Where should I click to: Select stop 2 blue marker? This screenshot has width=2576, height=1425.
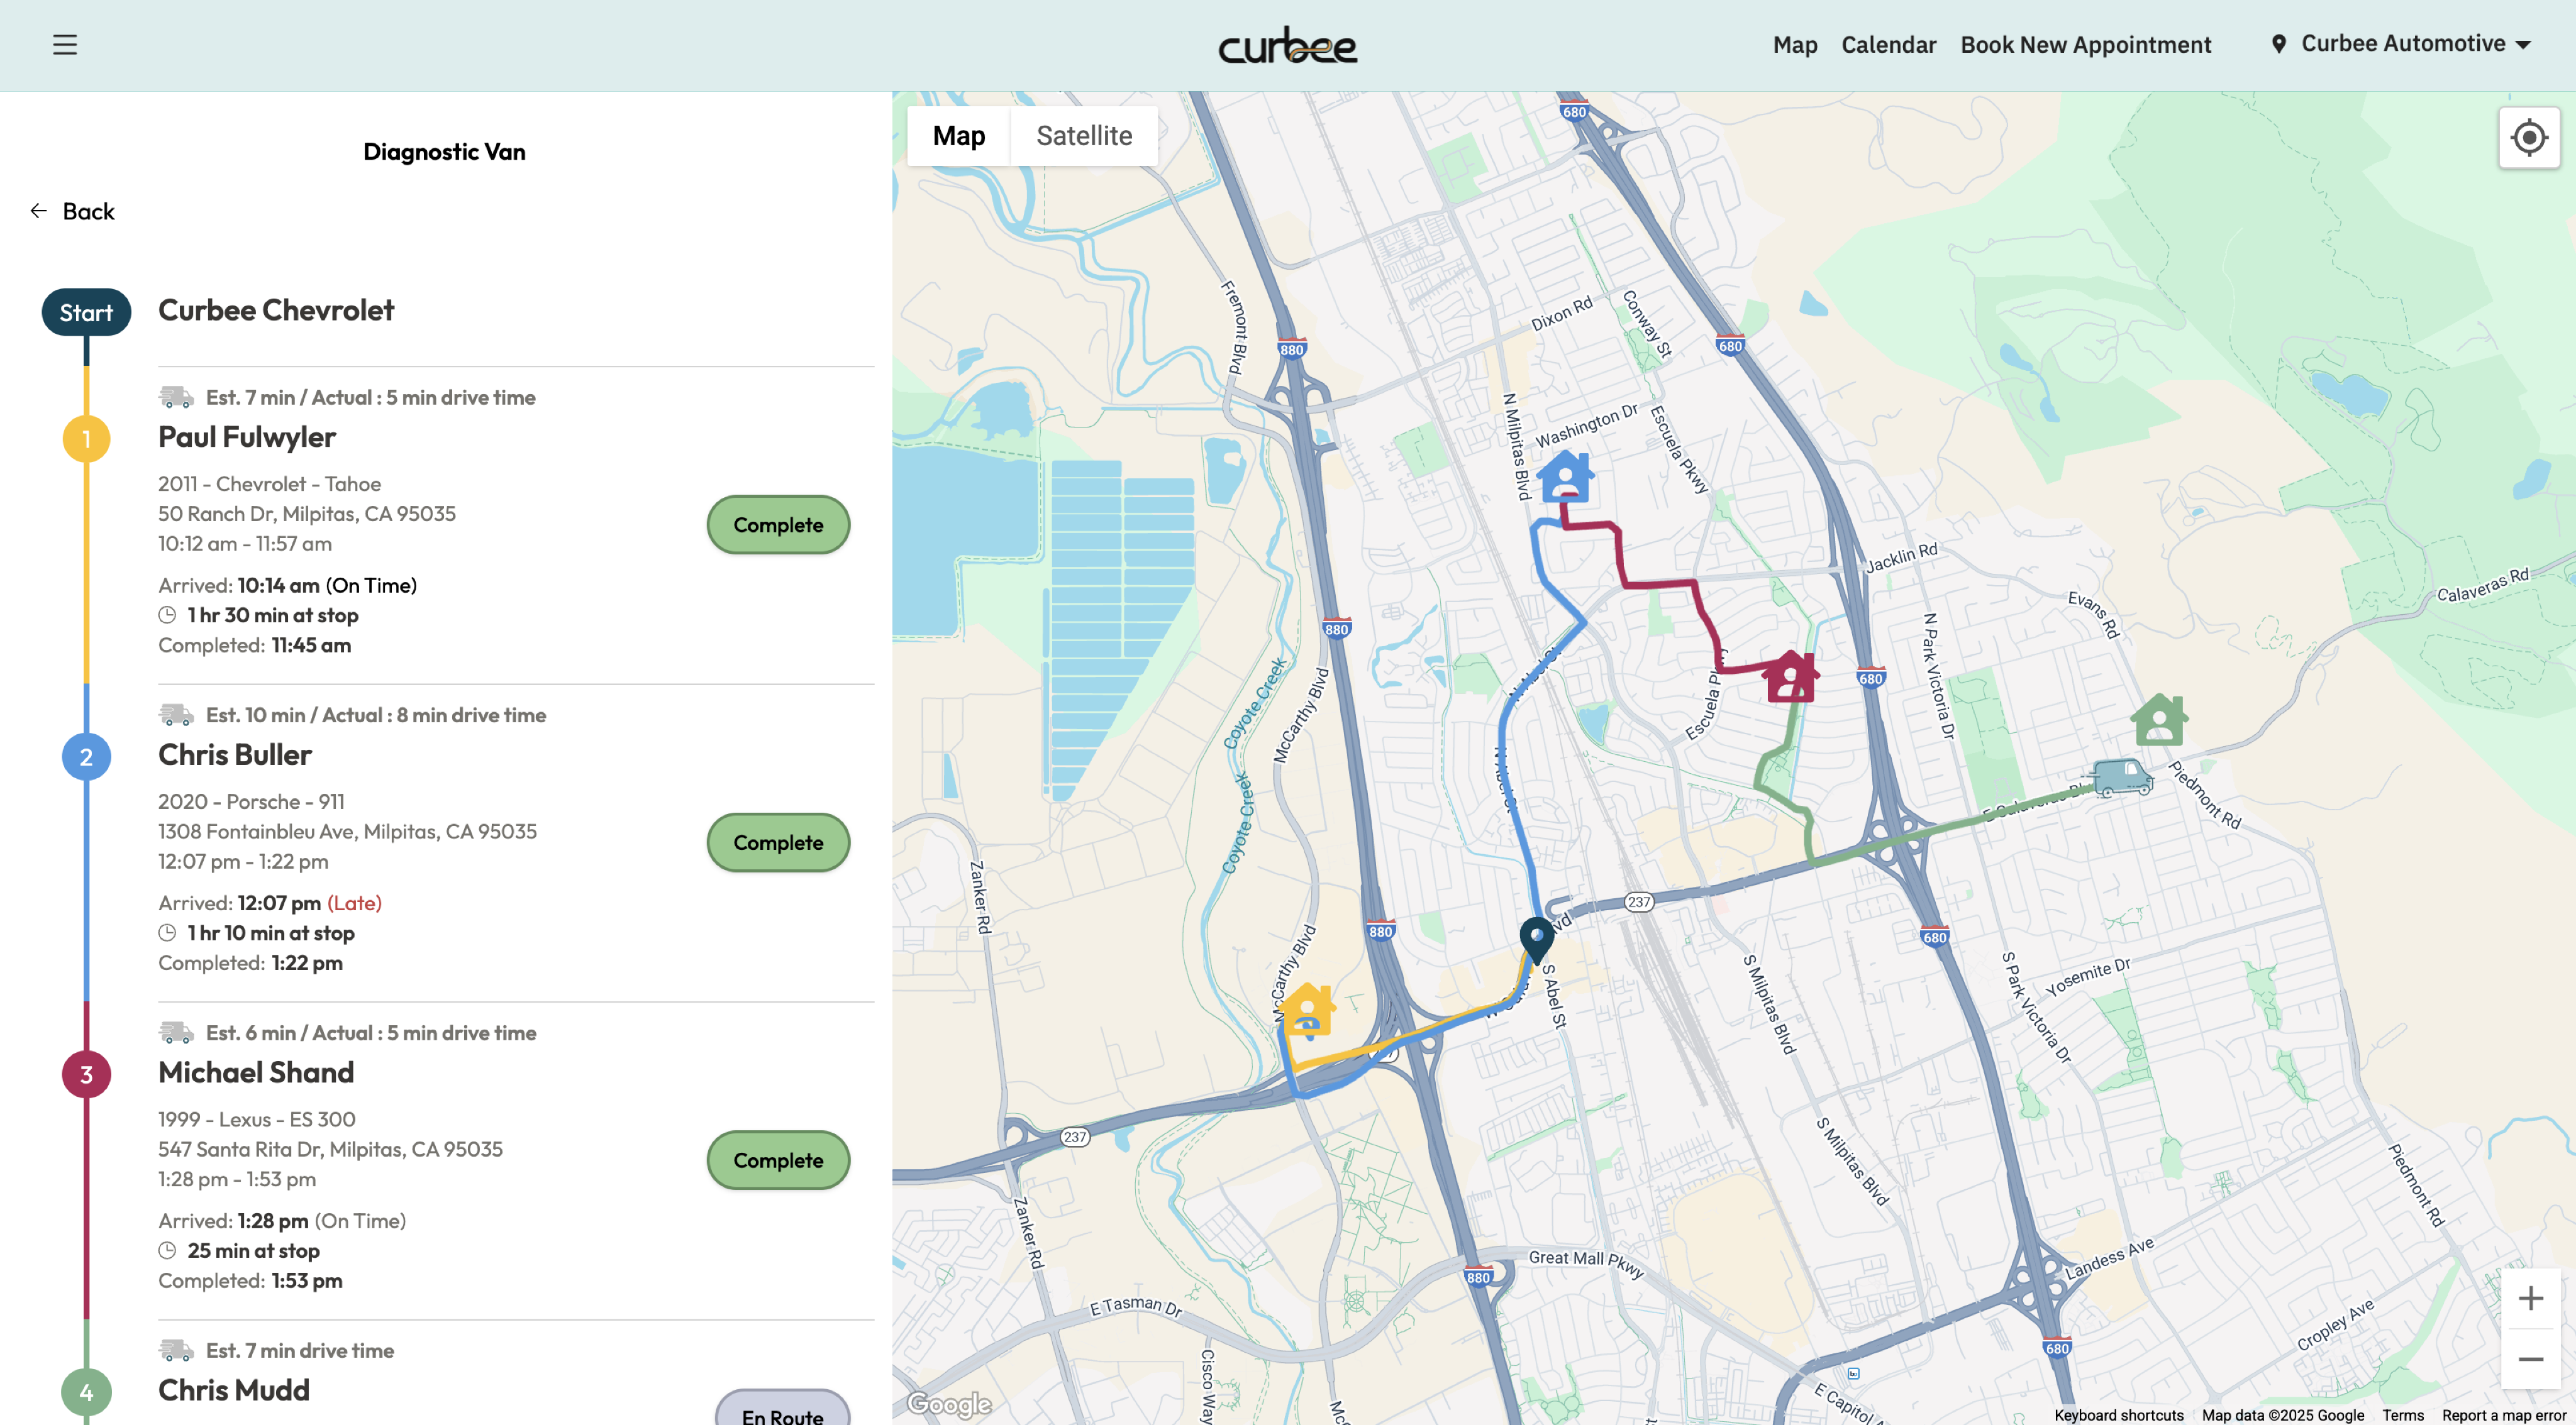86,756
